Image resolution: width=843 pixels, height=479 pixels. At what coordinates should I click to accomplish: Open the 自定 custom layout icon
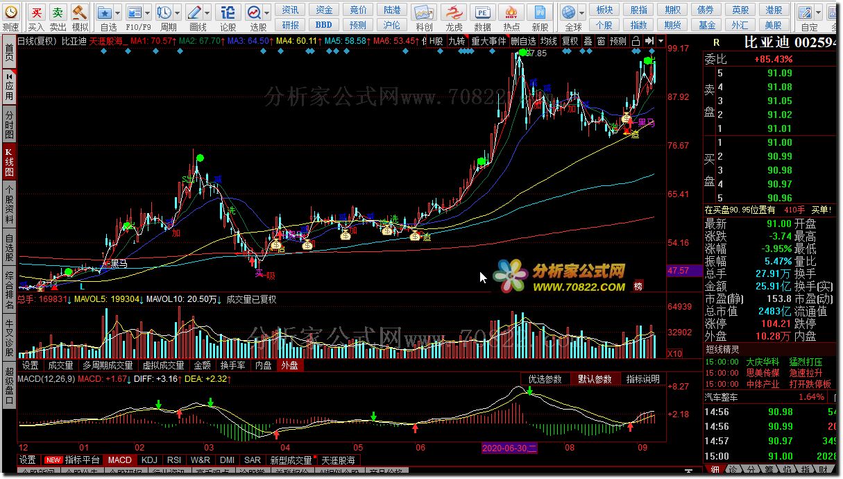tap(805, 12)
